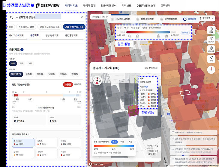
Task: Click the 0.2047 일조율 value
Action: (x=19, y=121)
